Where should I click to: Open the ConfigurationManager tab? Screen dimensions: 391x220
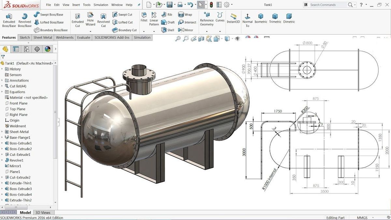pos(26,49)
